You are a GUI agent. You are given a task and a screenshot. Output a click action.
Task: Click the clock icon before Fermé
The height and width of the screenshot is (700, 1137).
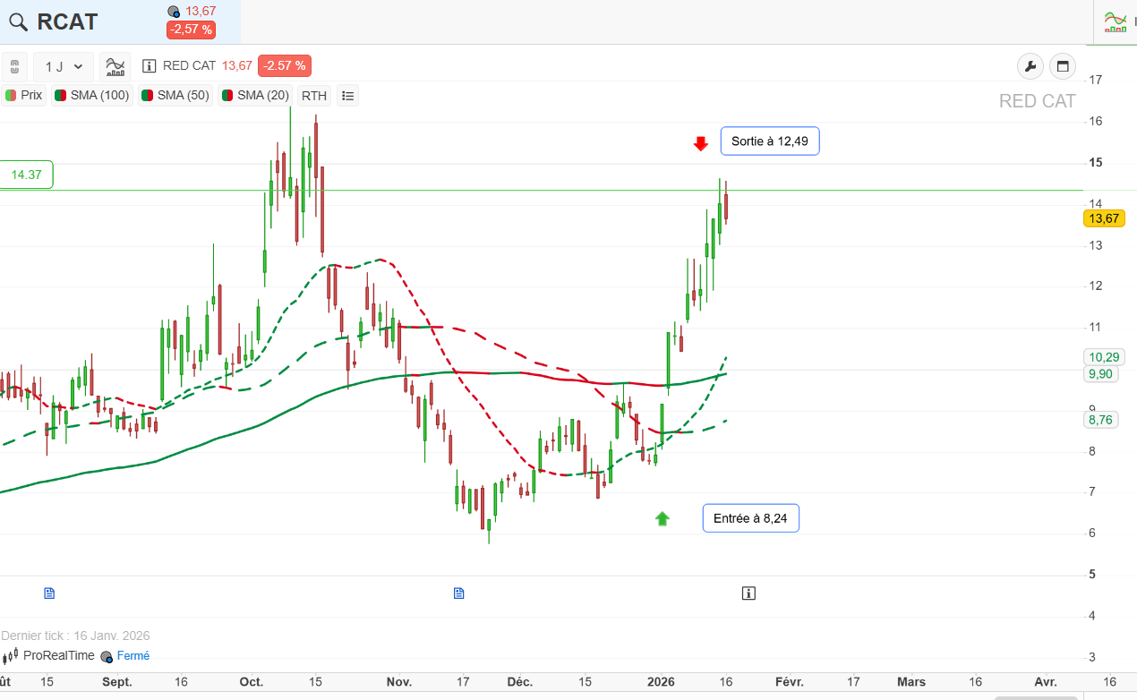[107, 656]
